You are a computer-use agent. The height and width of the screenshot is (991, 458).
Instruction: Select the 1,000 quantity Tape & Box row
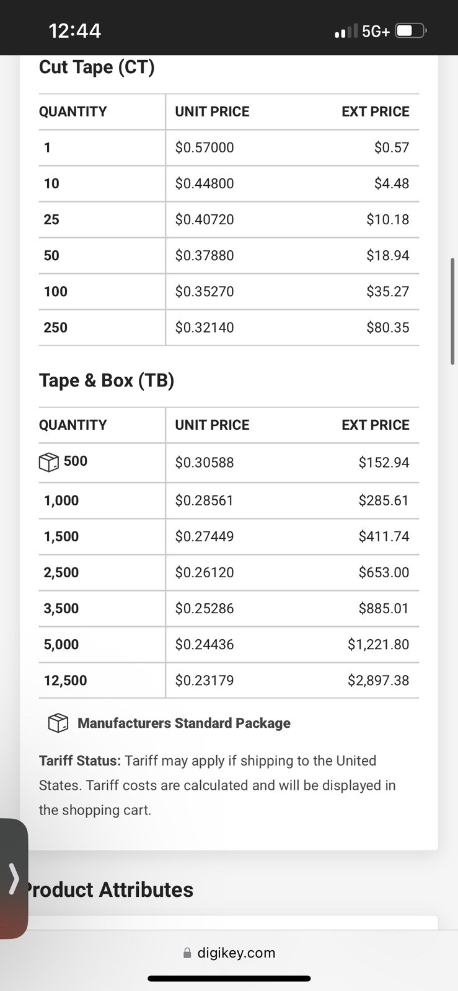[229, 500]
